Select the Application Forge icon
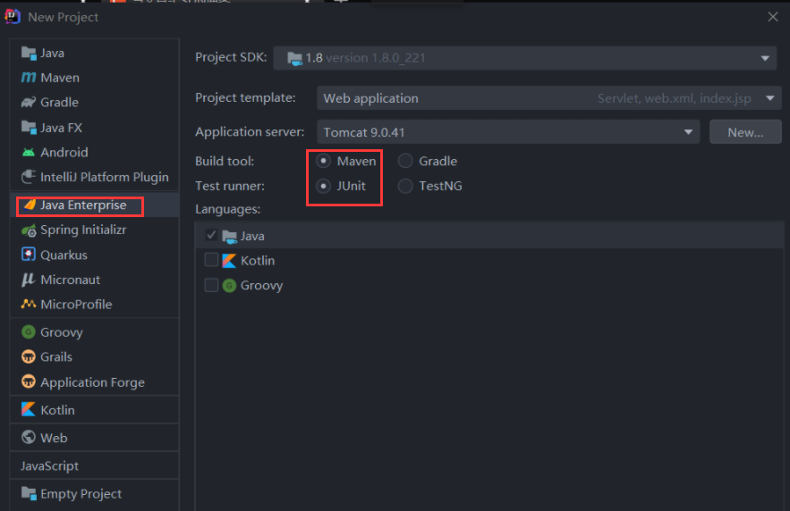 click(29, 381)
